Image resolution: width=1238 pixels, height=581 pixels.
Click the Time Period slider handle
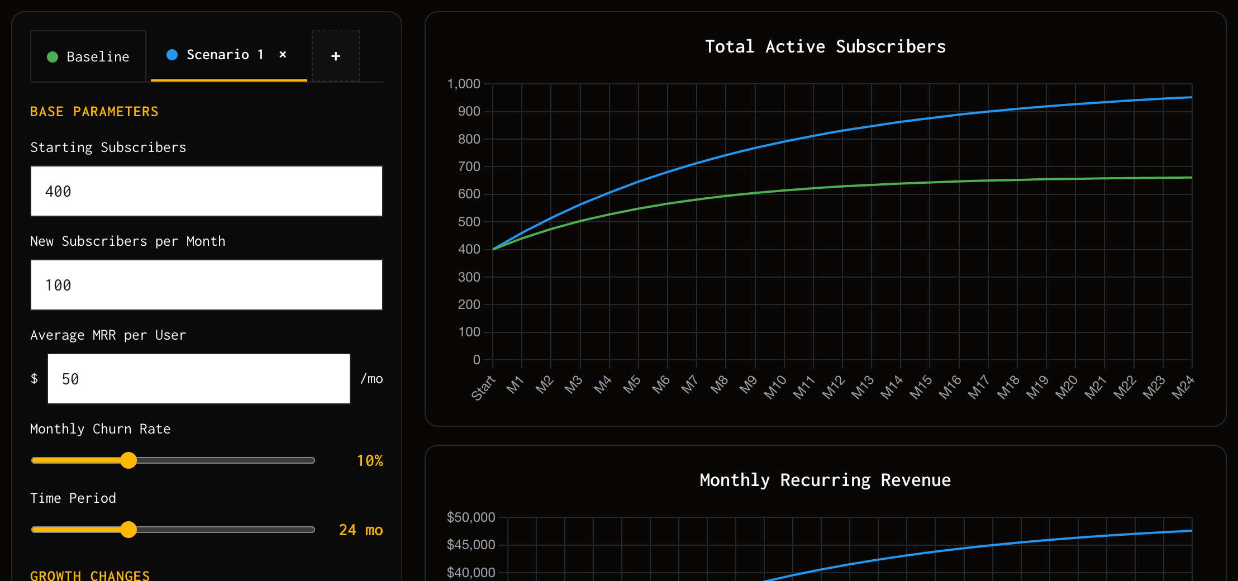point(128,530)
